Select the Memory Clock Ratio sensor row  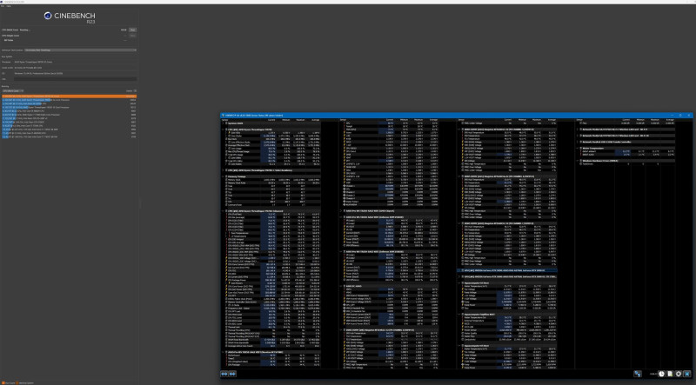coord(271,183)
